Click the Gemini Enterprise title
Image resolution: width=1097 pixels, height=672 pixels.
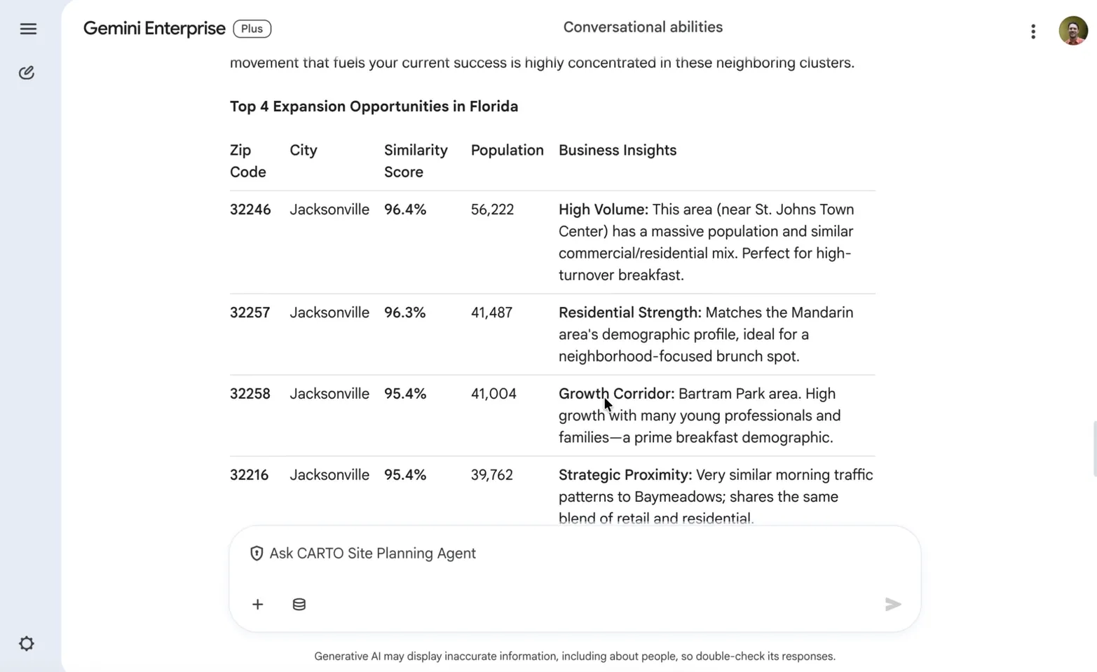pyautogui.click(x=154, y=29)
